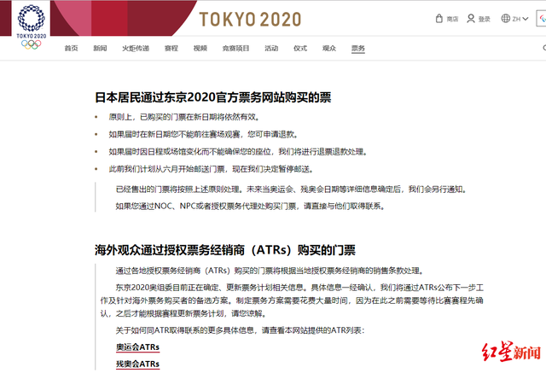Click the TOKYO 2020 header title
Screen dimensions: 546x373
[250, 19]
